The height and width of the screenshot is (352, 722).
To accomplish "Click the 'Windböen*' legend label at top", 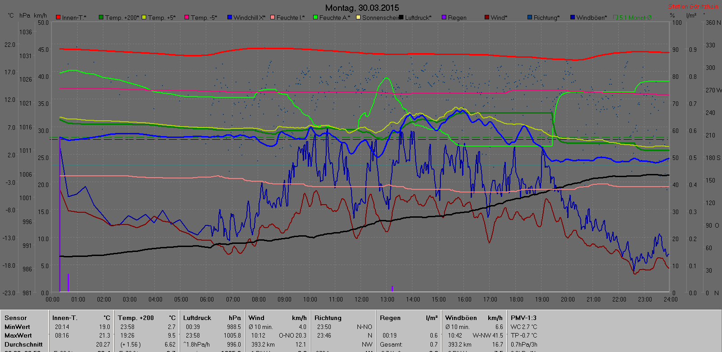I will coord(592,18).
